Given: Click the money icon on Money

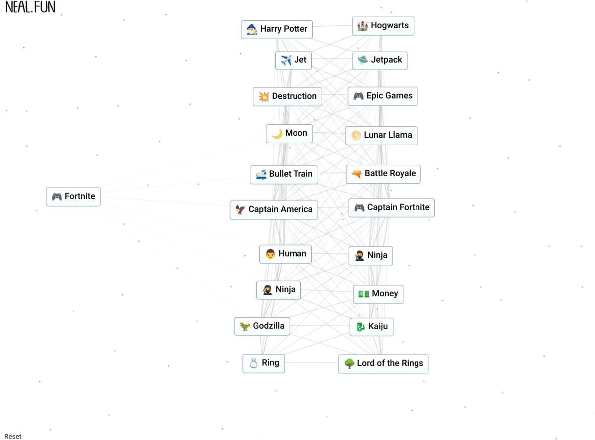Looking at the screenshot, I should coord(364,294).
